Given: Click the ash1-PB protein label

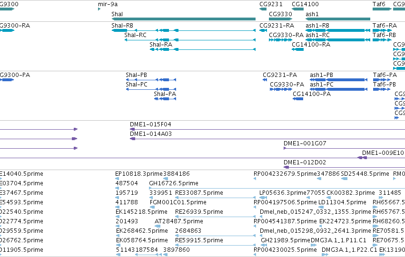Looking at the screenshot, I should pyautogui.click(x=321, y=75).
